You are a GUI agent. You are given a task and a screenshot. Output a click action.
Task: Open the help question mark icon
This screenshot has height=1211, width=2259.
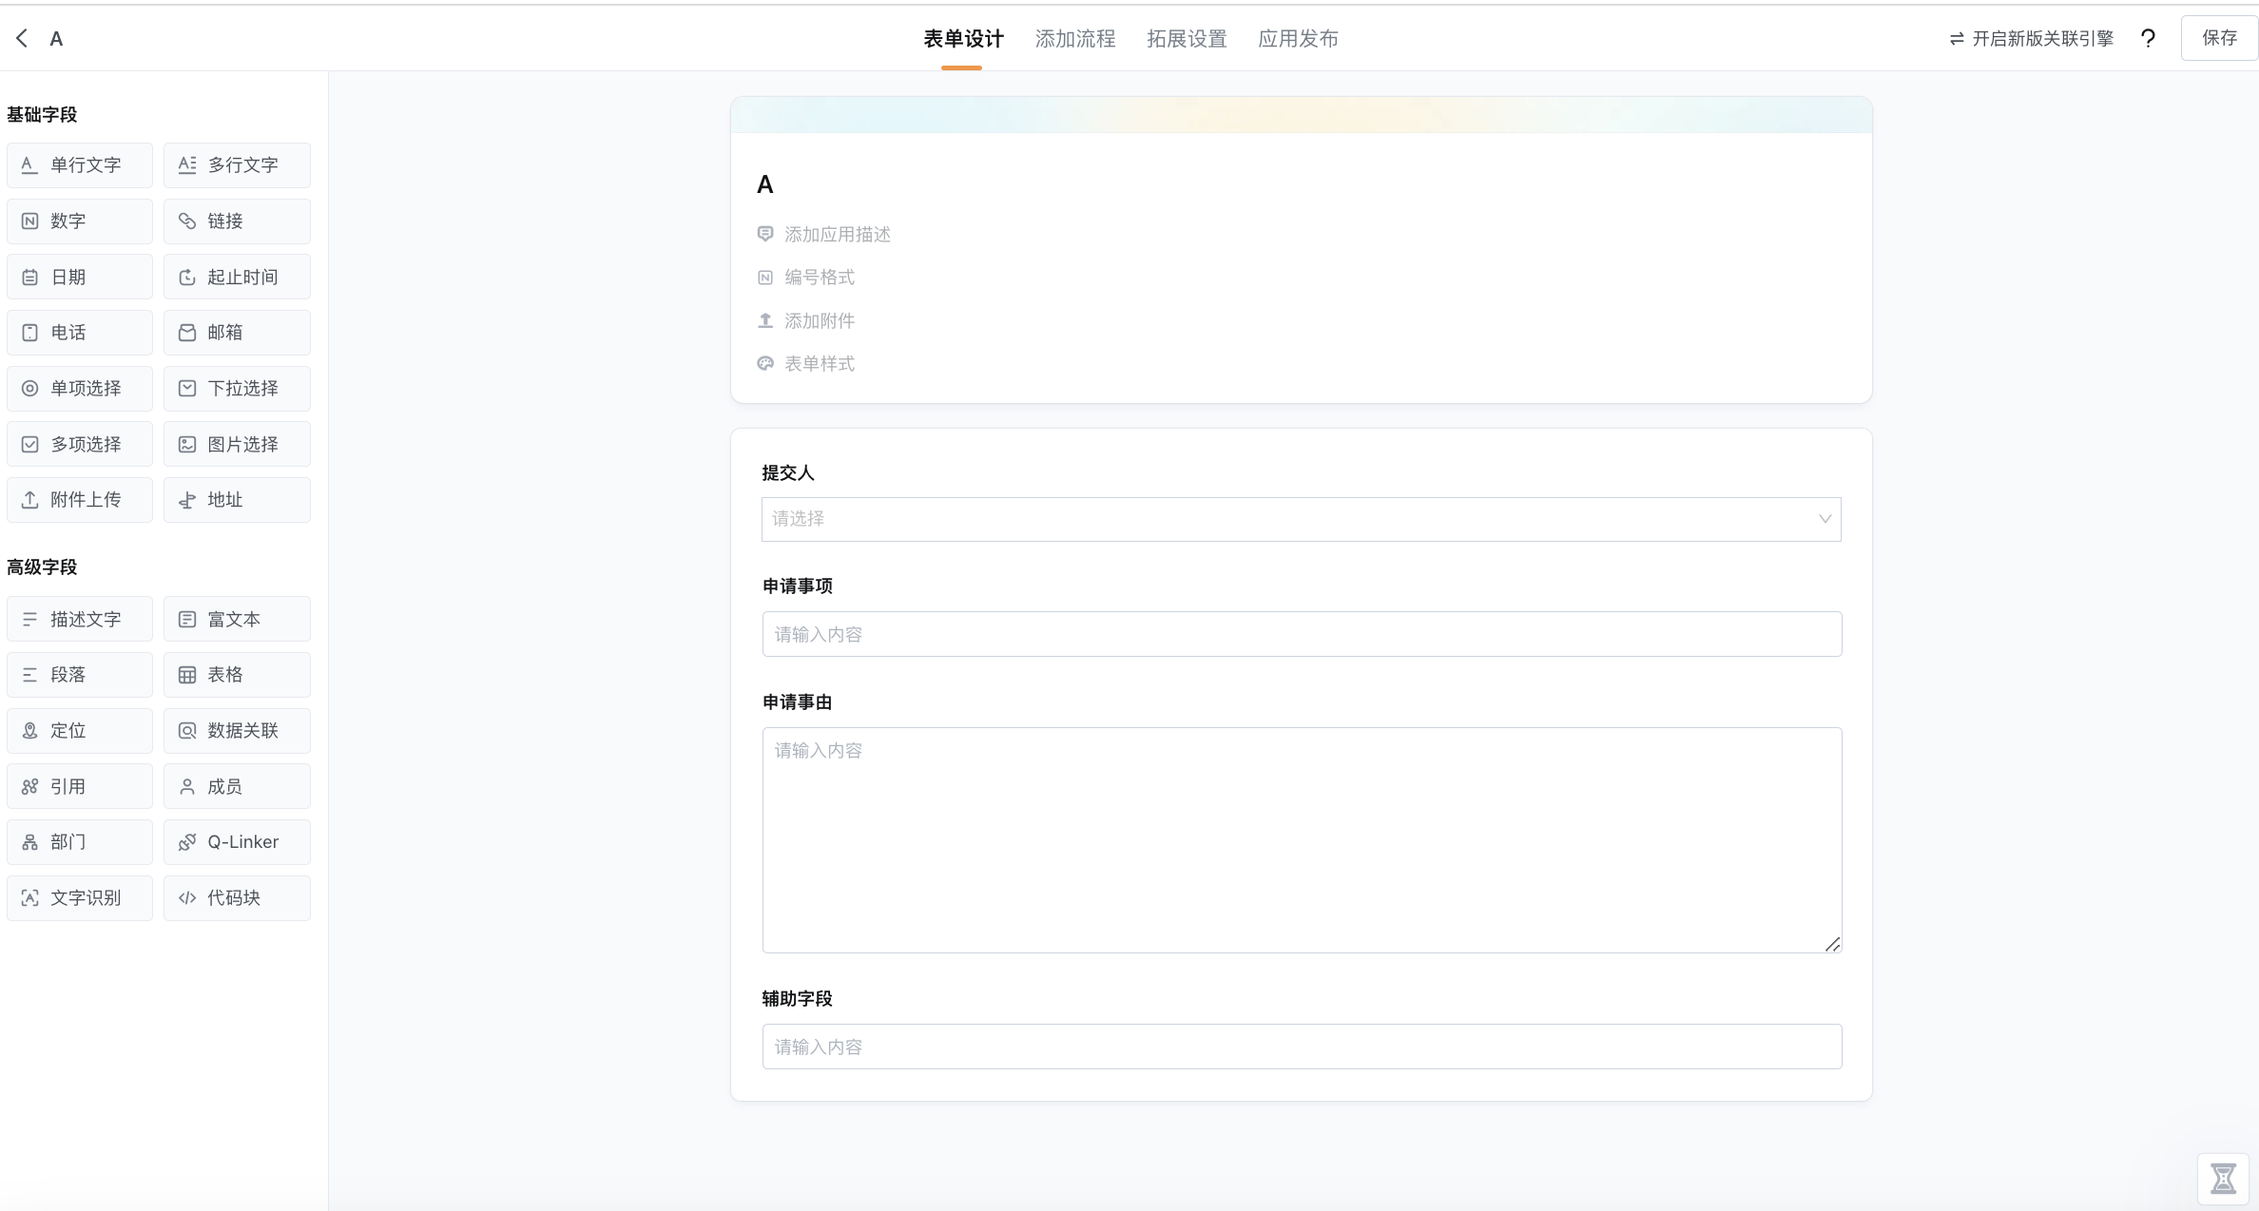[x=2148, y=38]
